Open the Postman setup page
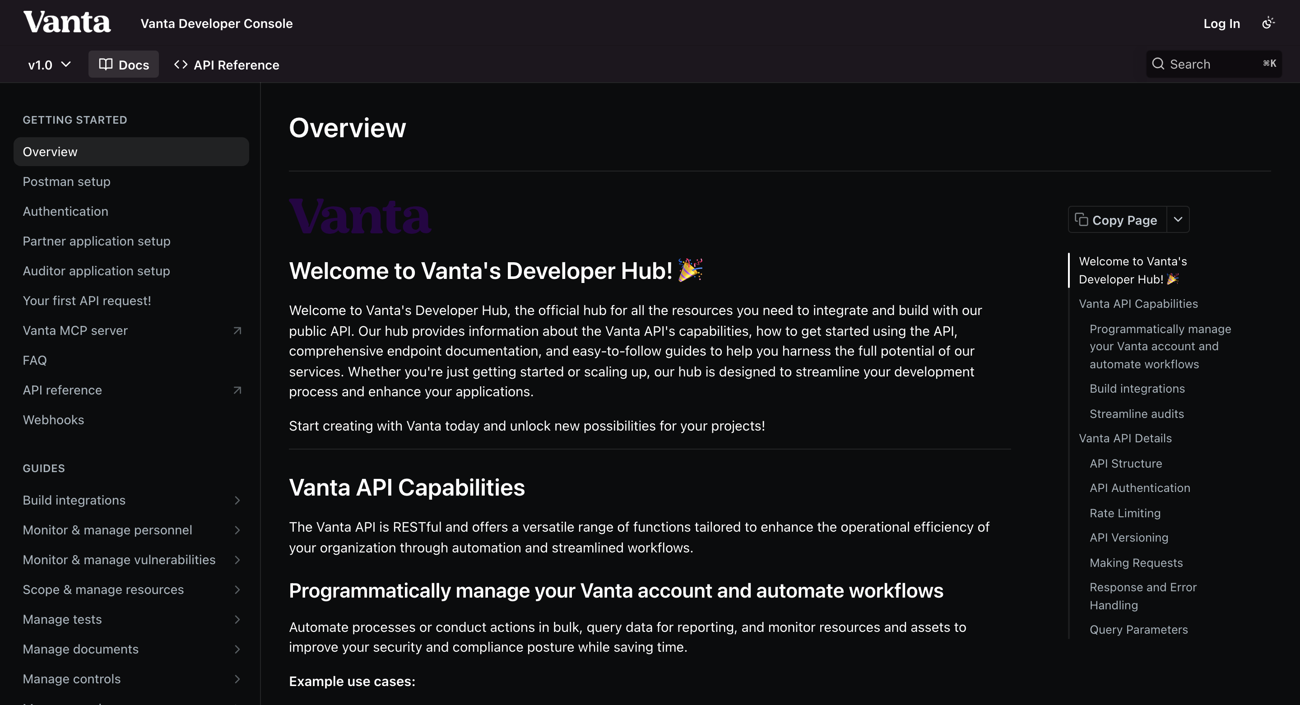Screen dimensions: 1300x705 click(x=67, y=182)
